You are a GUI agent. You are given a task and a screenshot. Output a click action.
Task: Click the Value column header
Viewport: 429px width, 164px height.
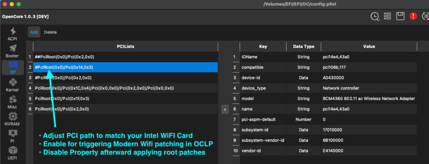(369, 46)
